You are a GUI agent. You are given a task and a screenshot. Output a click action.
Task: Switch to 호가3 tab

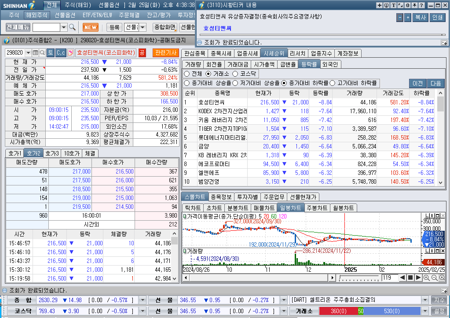click(52, 153)
